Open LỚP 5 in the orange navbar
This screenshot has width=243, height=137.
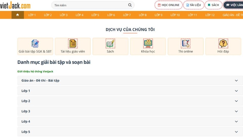click(95, 15)
